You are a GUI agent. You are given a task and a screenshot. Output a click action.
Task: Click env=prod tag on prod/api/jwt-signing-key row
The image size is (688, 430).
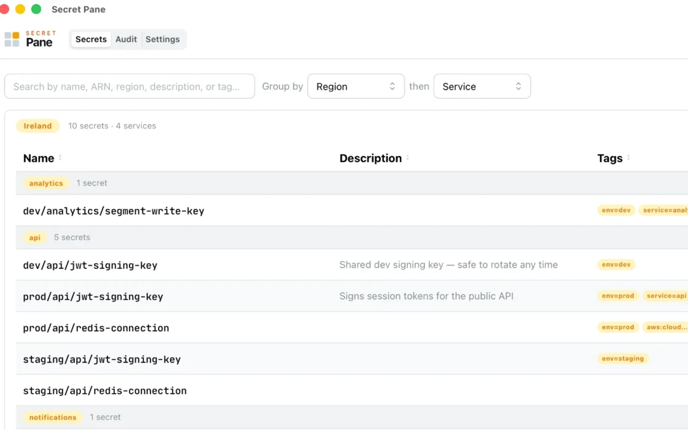(x=618, y=296)
